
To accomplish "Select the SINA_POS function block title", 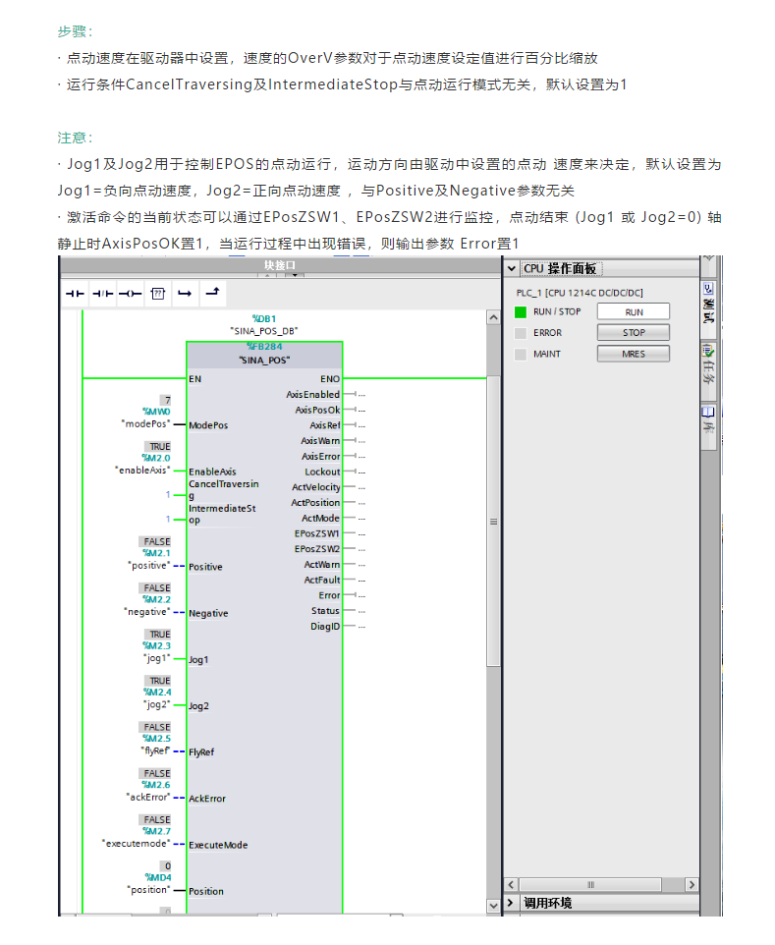I will pos(264,360).
